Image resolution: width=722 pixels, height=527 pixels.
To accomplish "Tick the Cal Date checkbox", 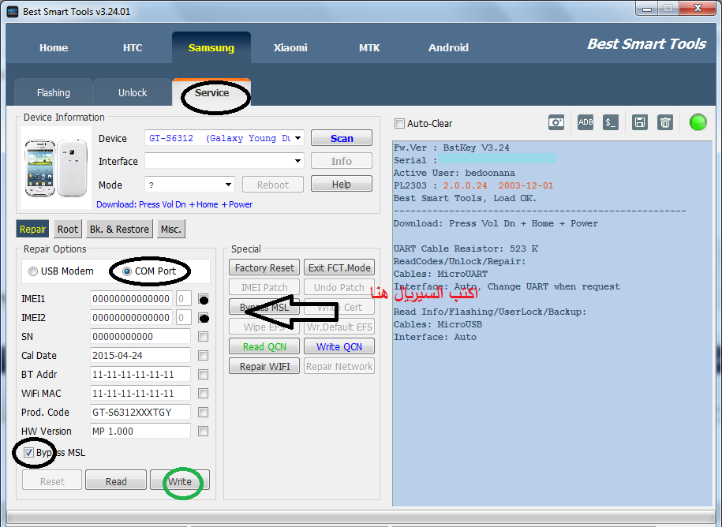I will coord(203,356).
